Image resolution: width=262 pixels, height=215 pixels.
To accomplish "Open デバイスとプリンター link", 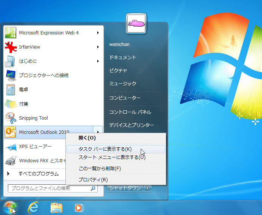I will pyautogui.click(x=132, y=125).
